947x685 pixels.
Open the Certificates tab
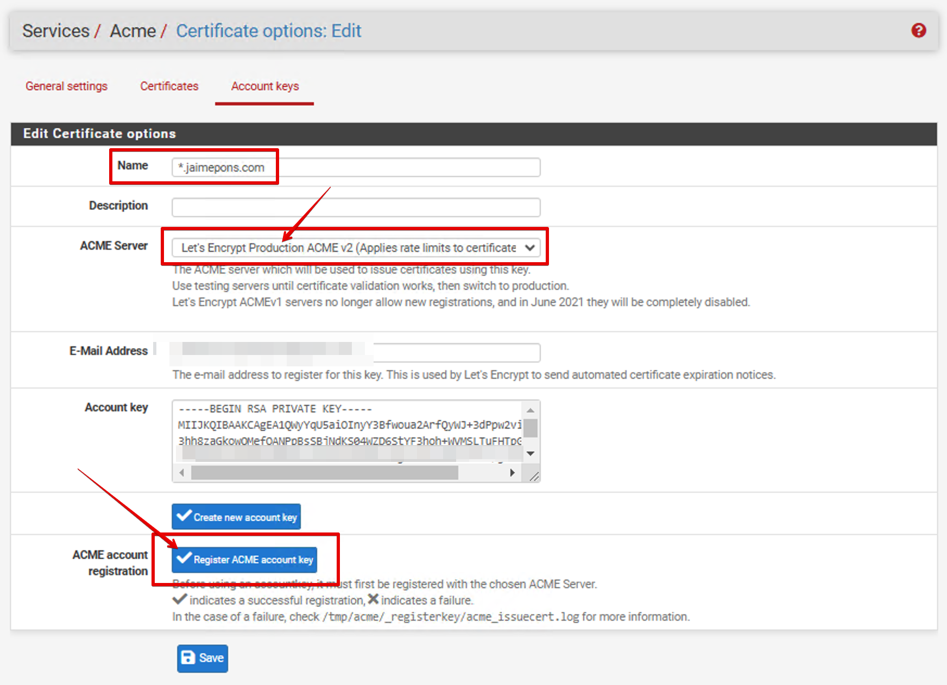(x=169, y=86)
